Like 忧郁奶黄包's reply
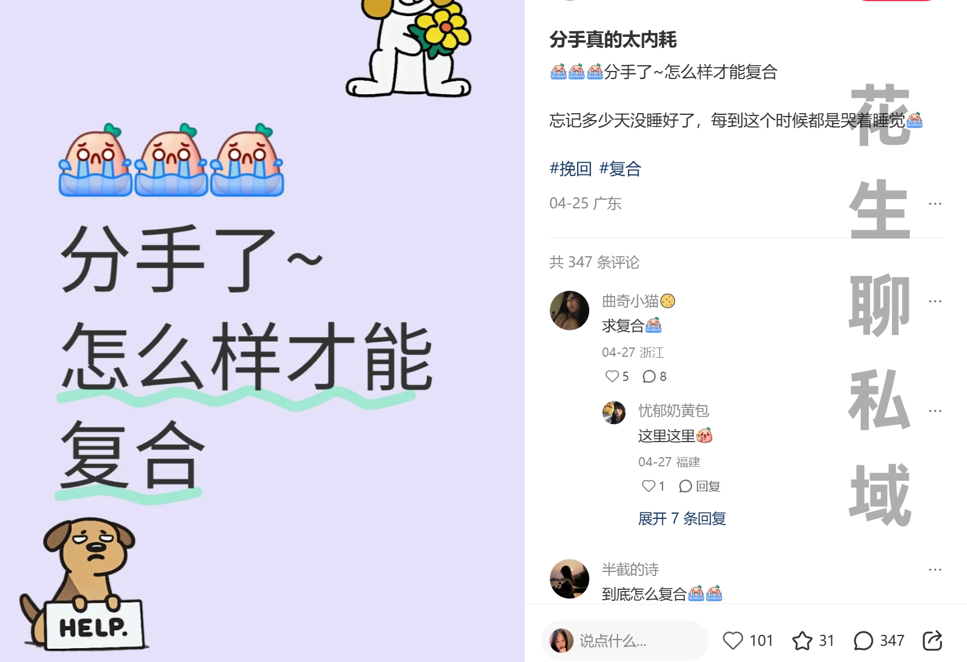 (x=648, y=486)
